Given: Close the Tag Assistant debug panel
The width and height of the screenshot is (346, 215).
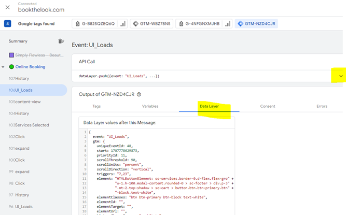Looking at the screenshot, I should coord(7,7).
